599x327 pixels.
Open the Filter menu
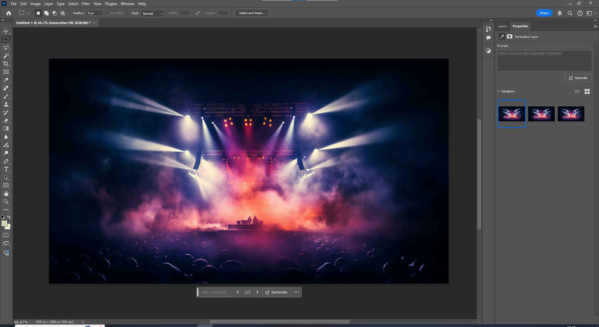pos(85,4)
